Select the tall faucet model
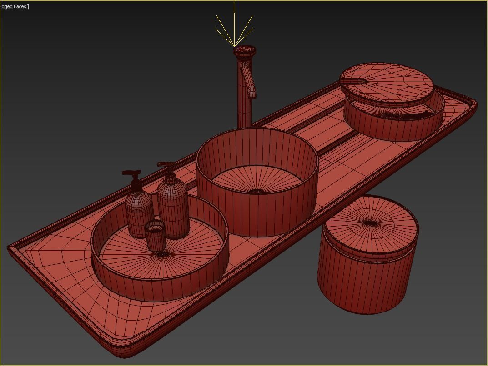 click(x=245, y=87)
